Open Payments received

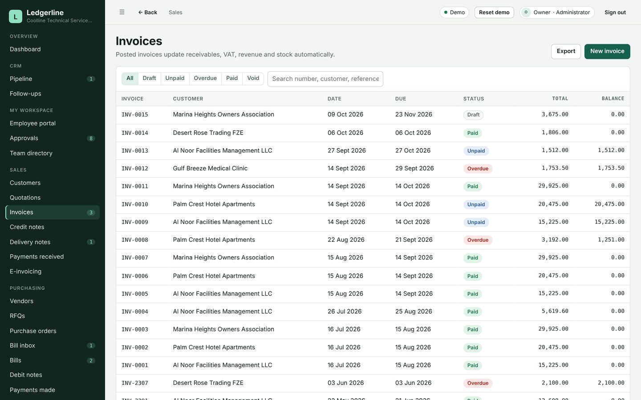(x=53, y=257)
